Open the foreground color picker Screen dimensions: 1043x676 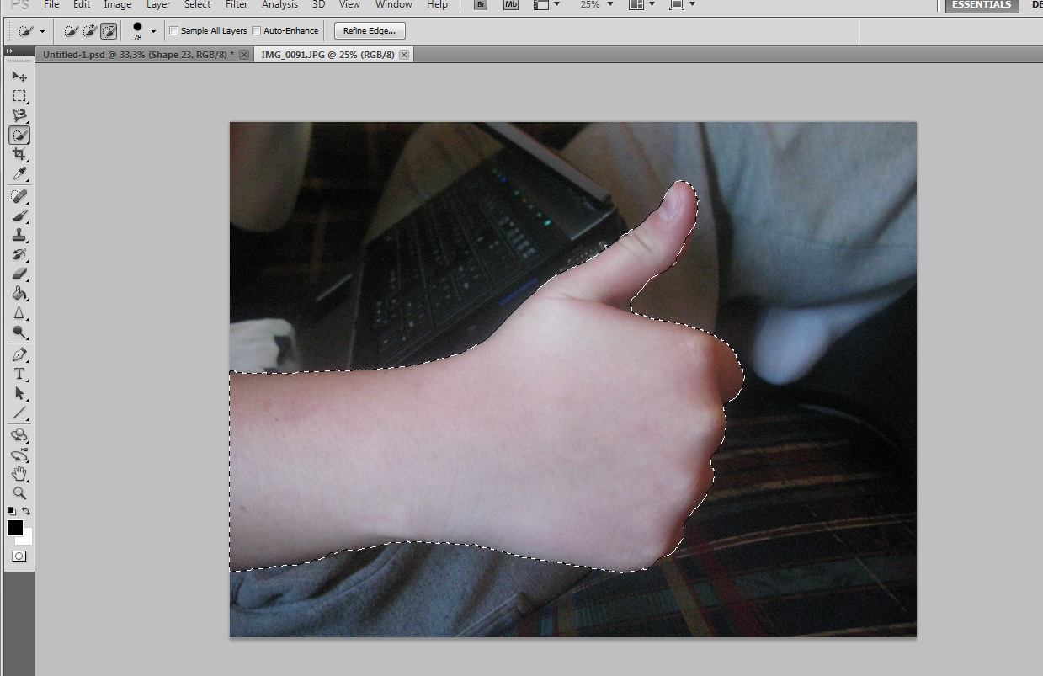click(14, 528)
